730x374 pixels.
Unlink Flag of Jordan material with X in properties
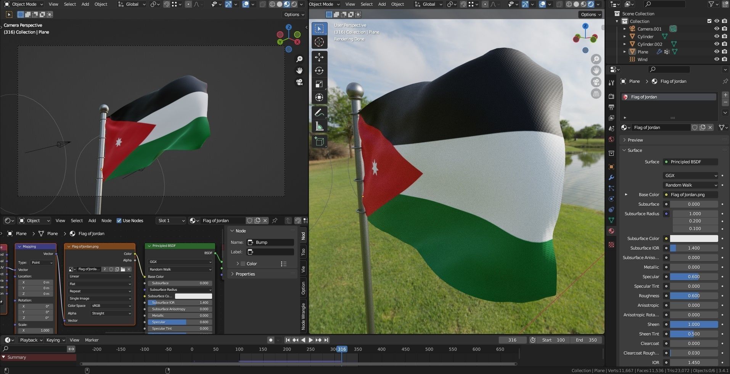click(x=710, y=127)
